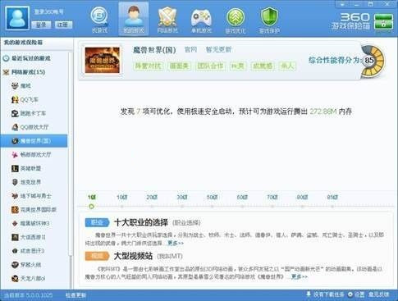Select QQ游戏大厅 in the game list

click(x=34, y=127)
